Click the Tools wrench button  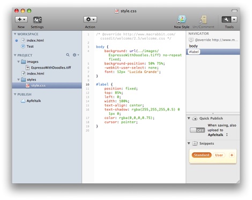click(226, 19)
